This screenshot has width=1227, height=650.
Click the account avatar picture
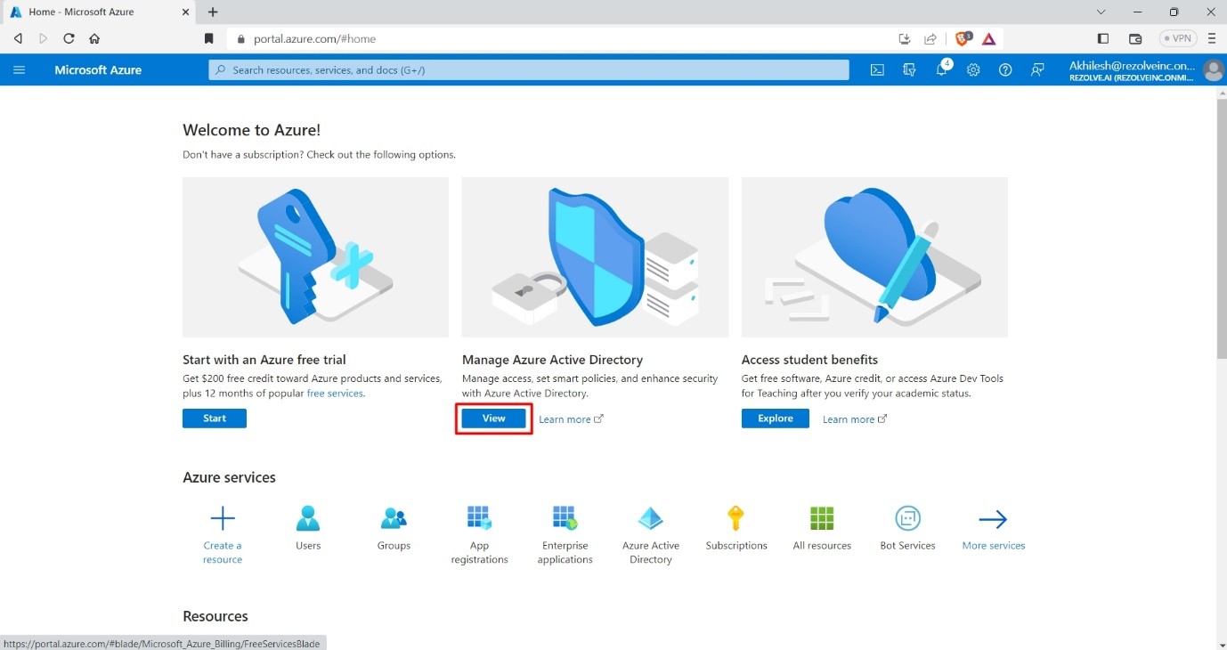tap(1213, 70)
